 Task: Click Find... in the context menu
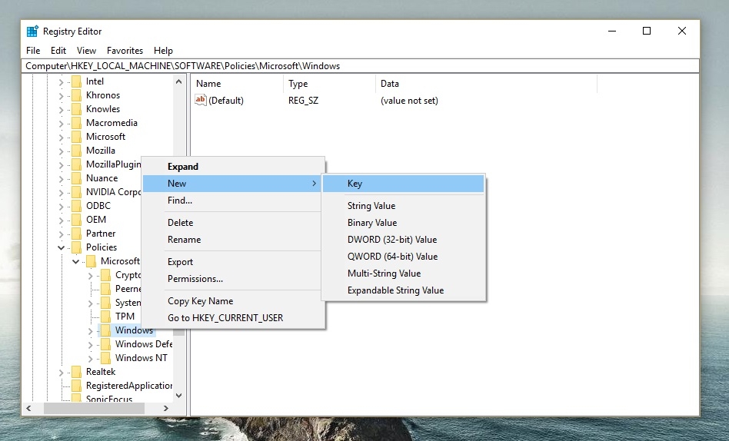coord(231,201)
